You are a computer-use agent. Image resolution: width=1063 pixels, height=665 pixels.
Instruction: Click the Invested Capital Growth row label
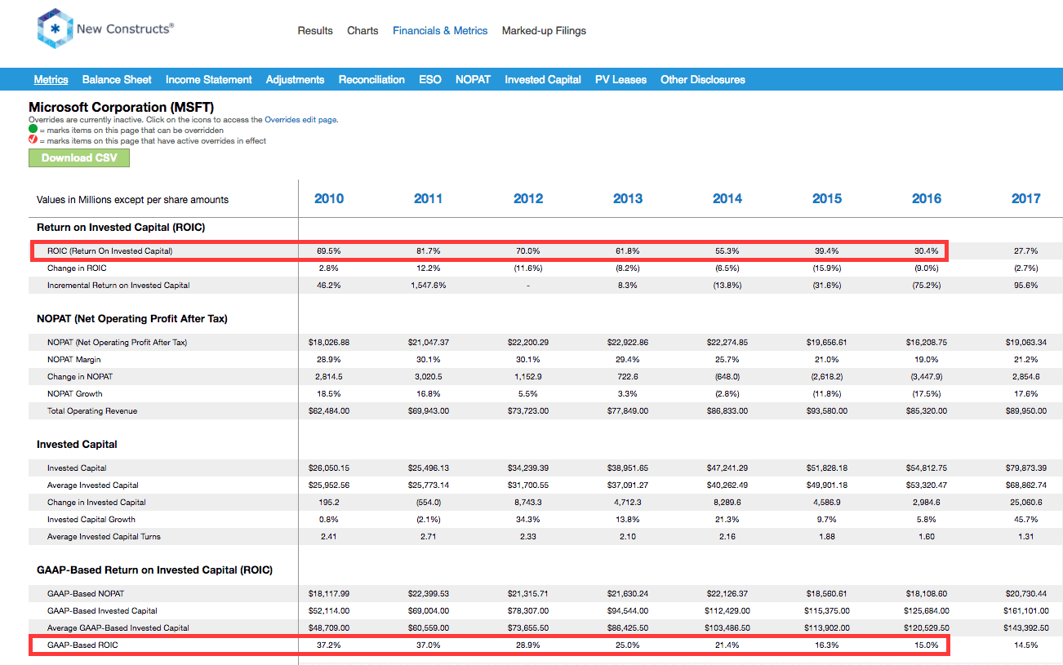[91, 520]
